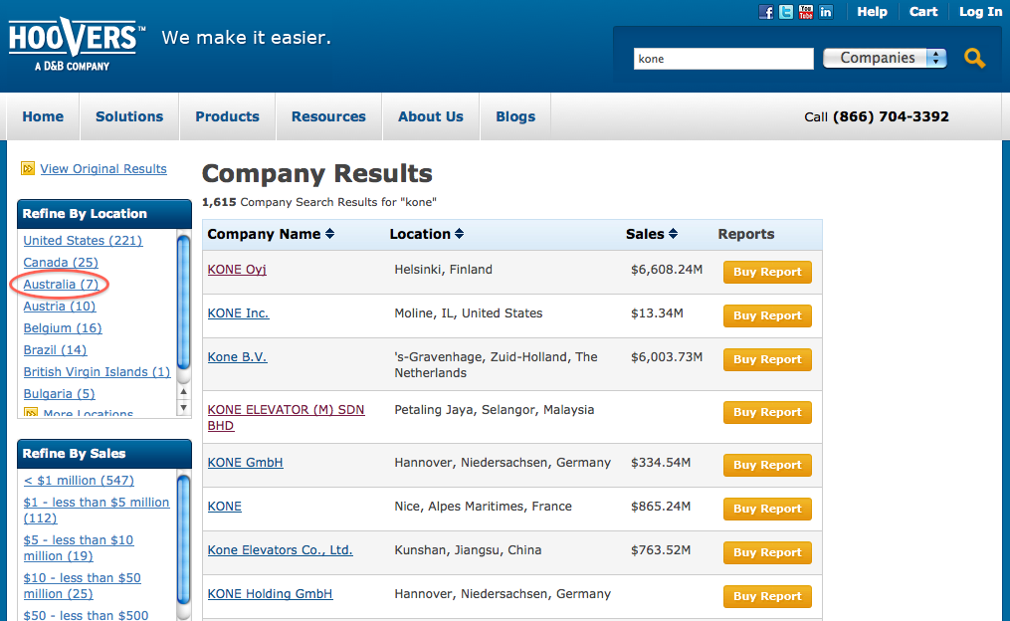
Task: Click the Hoovers logo
Action: click(77, 44)
